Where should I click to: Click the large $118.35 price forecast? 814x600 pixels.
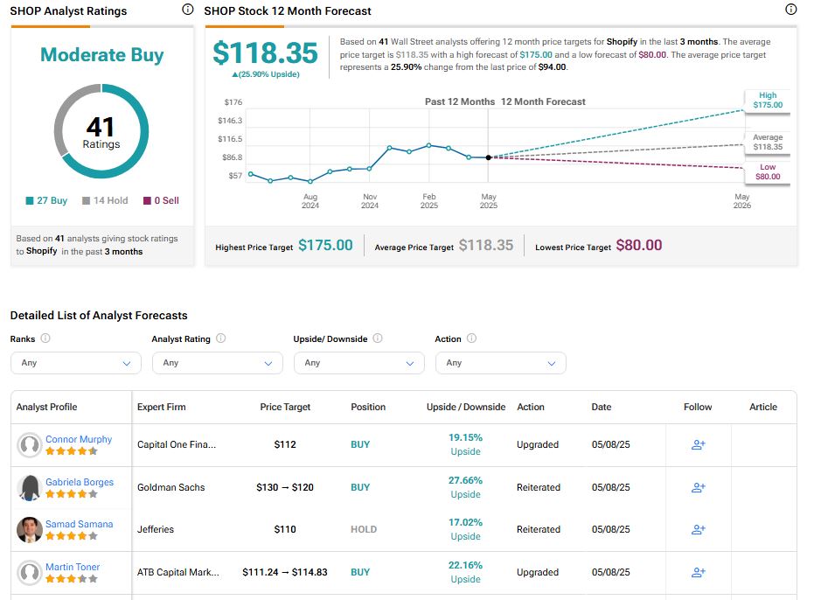click(x=265, y=53)
